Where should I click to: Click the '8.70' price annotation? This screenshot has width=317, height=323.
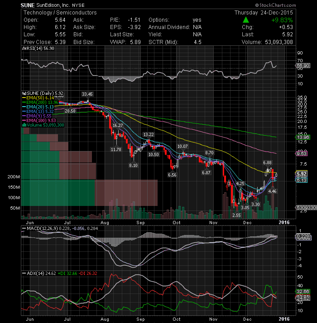tap(209, 152)
